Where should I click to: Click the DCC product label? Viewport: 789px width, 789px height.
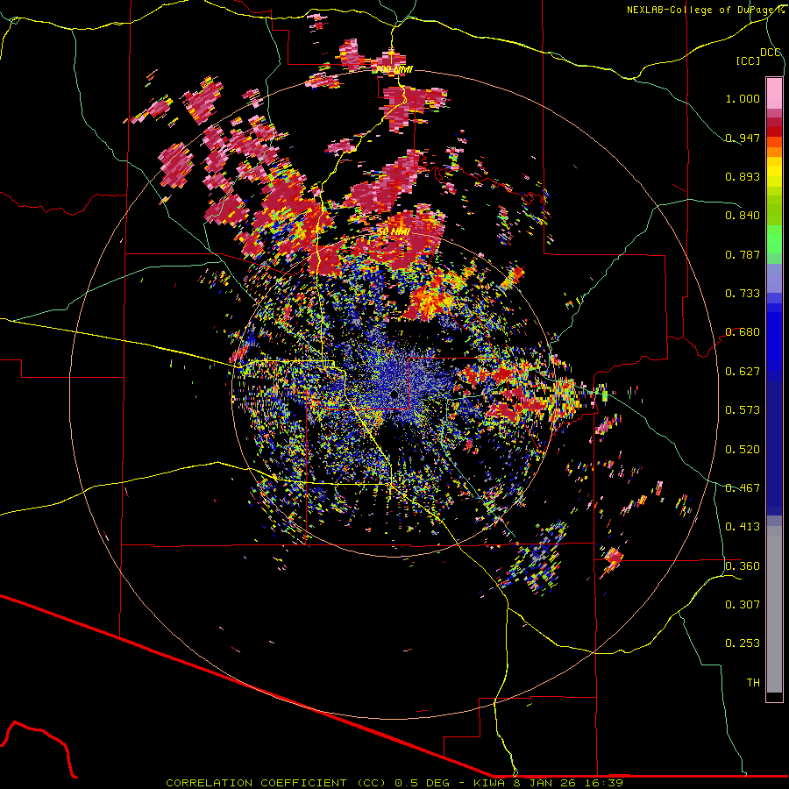tap(771, 53)
